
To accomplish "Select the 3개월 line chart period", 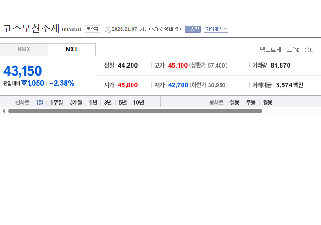I will (76, 102).
